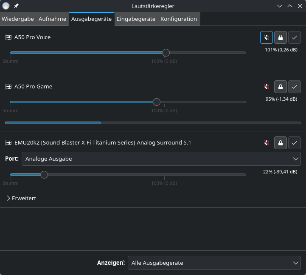Mute the A50 Pro Game output
Viewport: 306px width, 275px height.
tap(267, 87)
